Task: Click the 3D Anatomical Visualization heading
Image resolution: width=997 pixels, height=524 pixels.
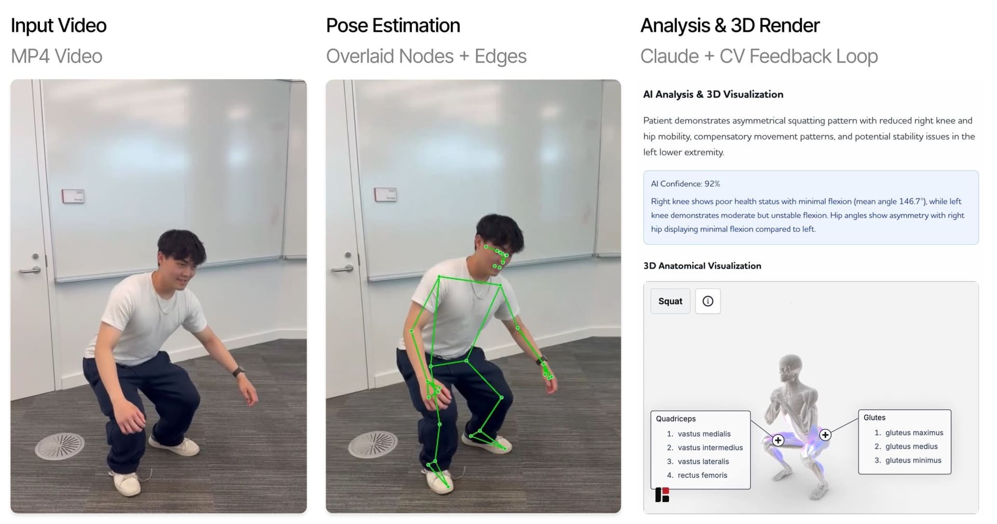Action: [x=702, y=266]
